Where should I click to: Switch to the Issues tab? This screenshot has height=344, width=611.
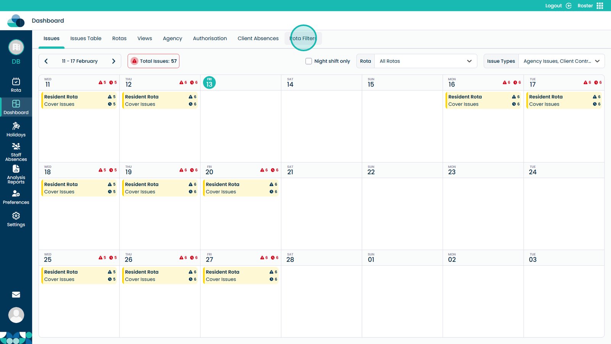pos(52,39)
